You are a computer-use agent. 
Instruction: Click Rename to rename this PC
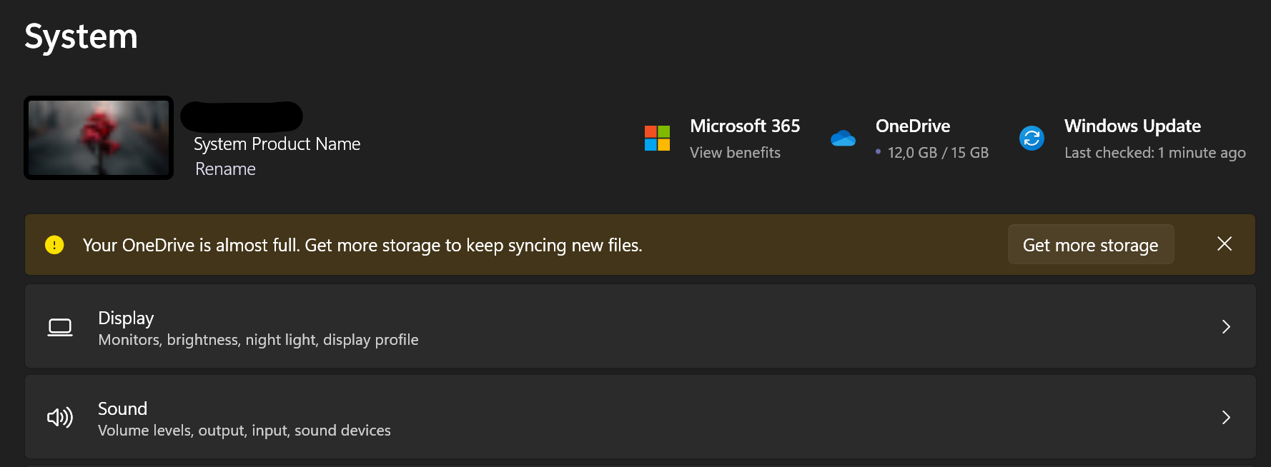coord(225,169)
